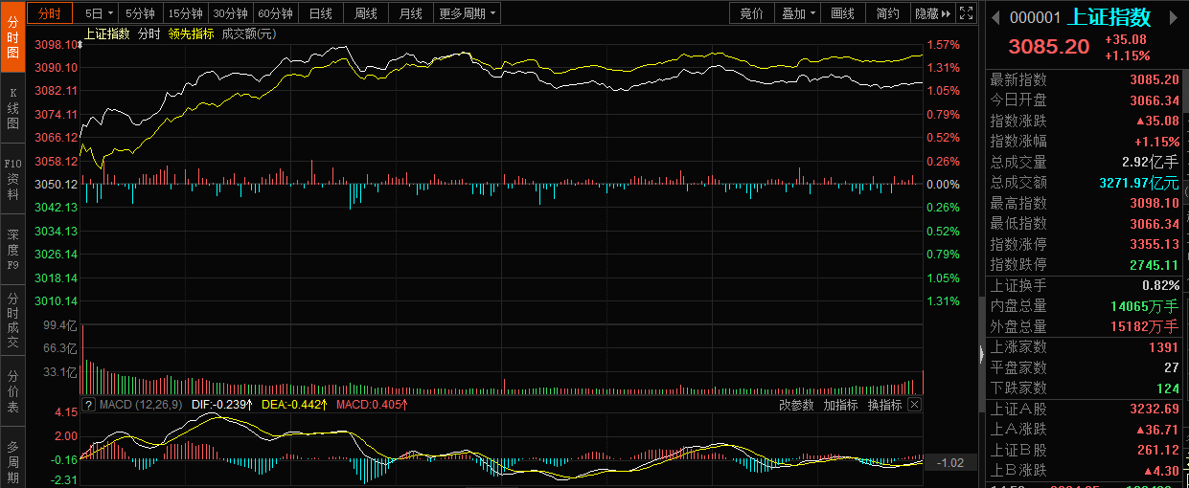1189x488 pixels.
Task: Select the 5分钟 chart period
Action: point(140,13)
